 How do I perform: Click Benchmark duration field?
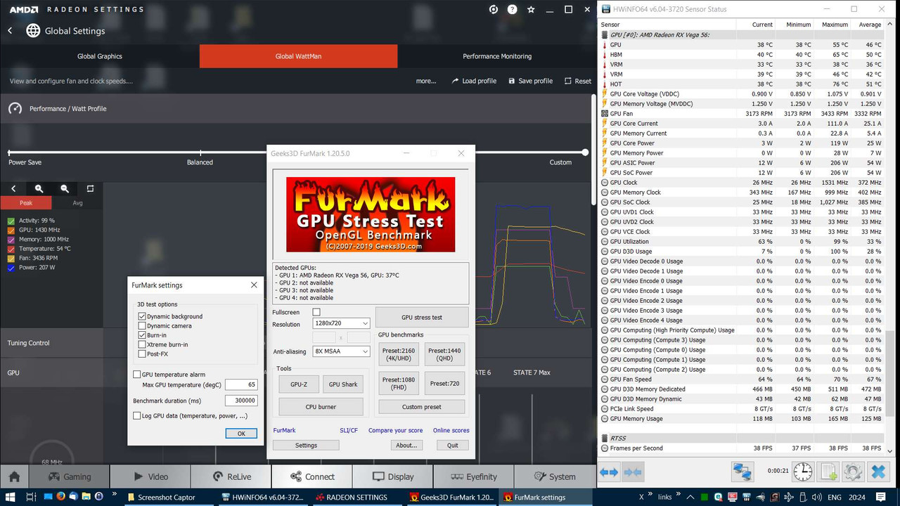click(x=241, y=401)
